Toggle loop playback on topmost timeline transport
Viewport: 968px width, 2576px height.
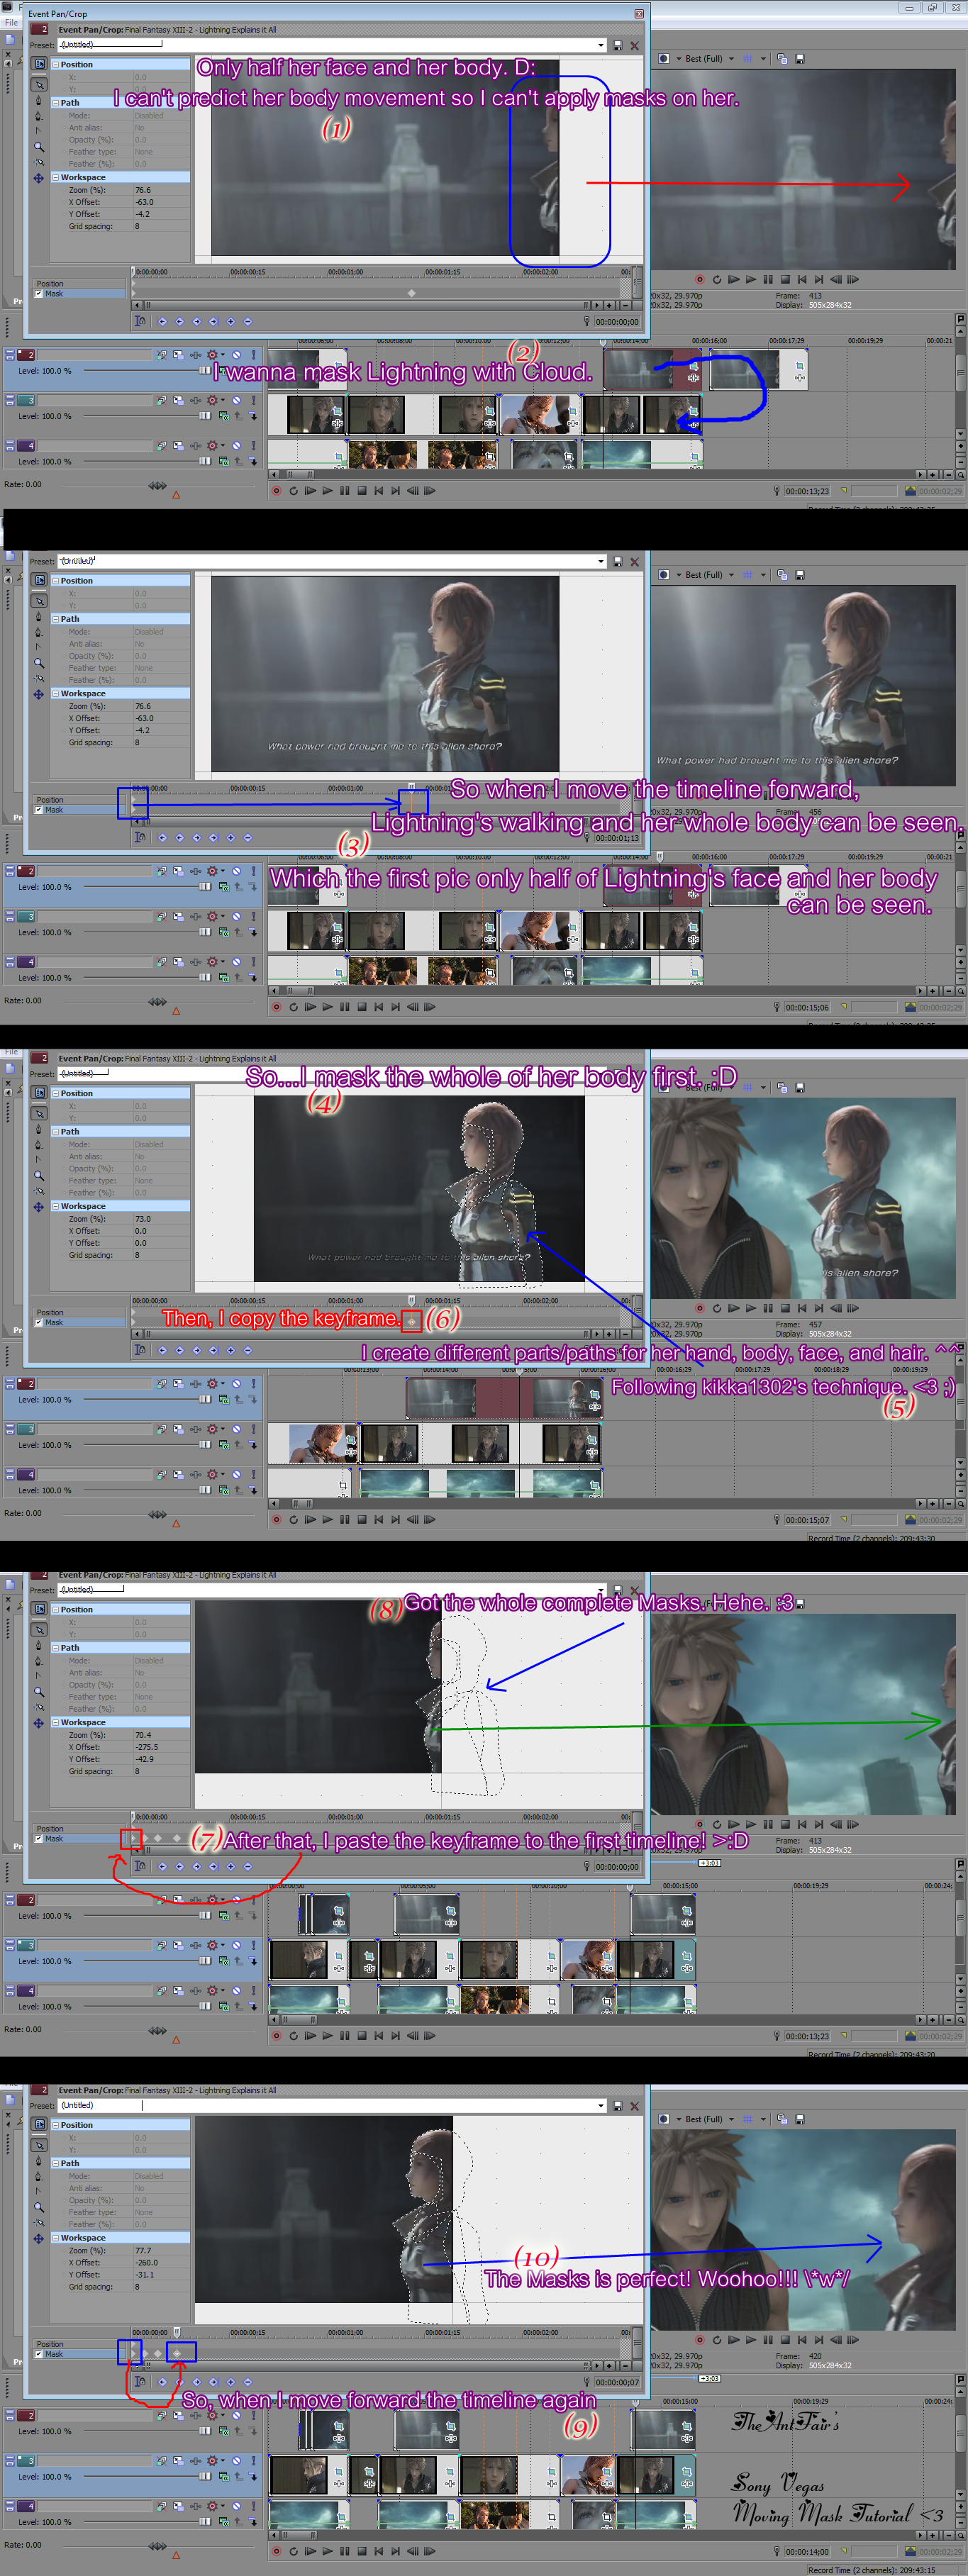(x=293, y=490)
